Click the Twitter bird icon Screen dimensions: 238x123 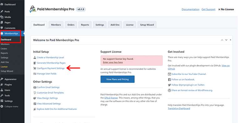[169, 85]
